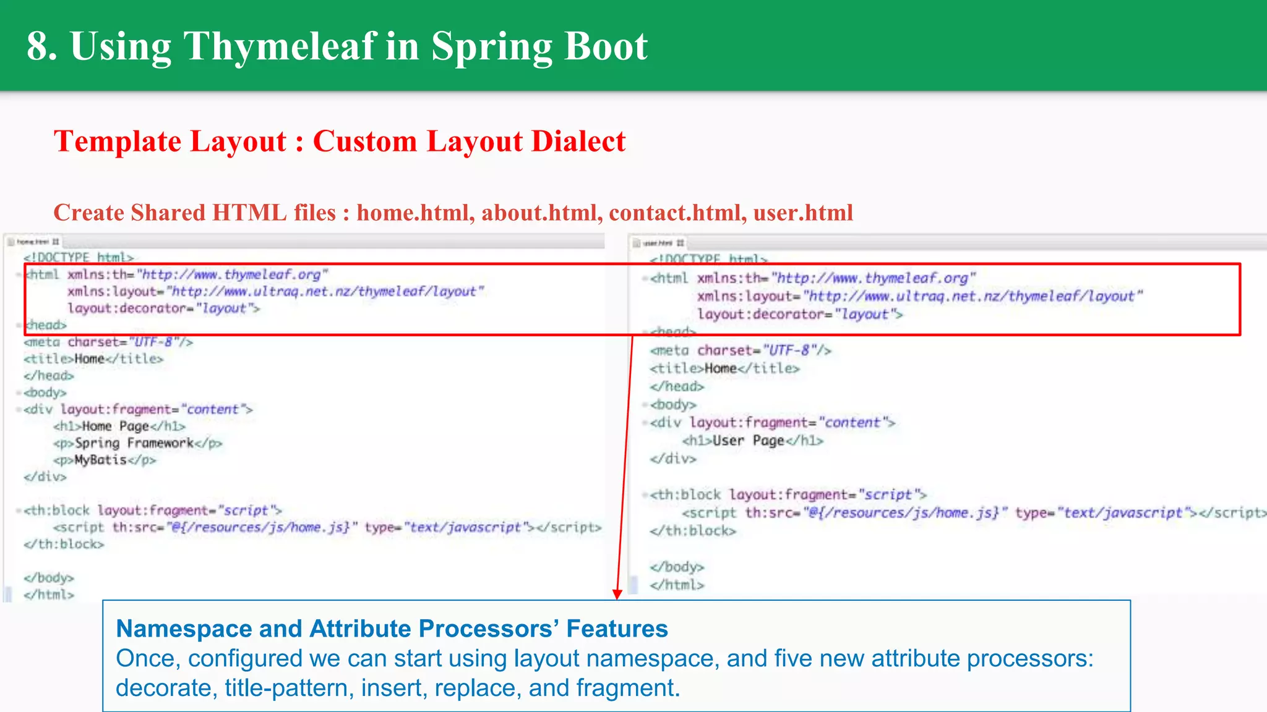
Task: Collapse the html tag fold in home.html
Action: (19, 274)
